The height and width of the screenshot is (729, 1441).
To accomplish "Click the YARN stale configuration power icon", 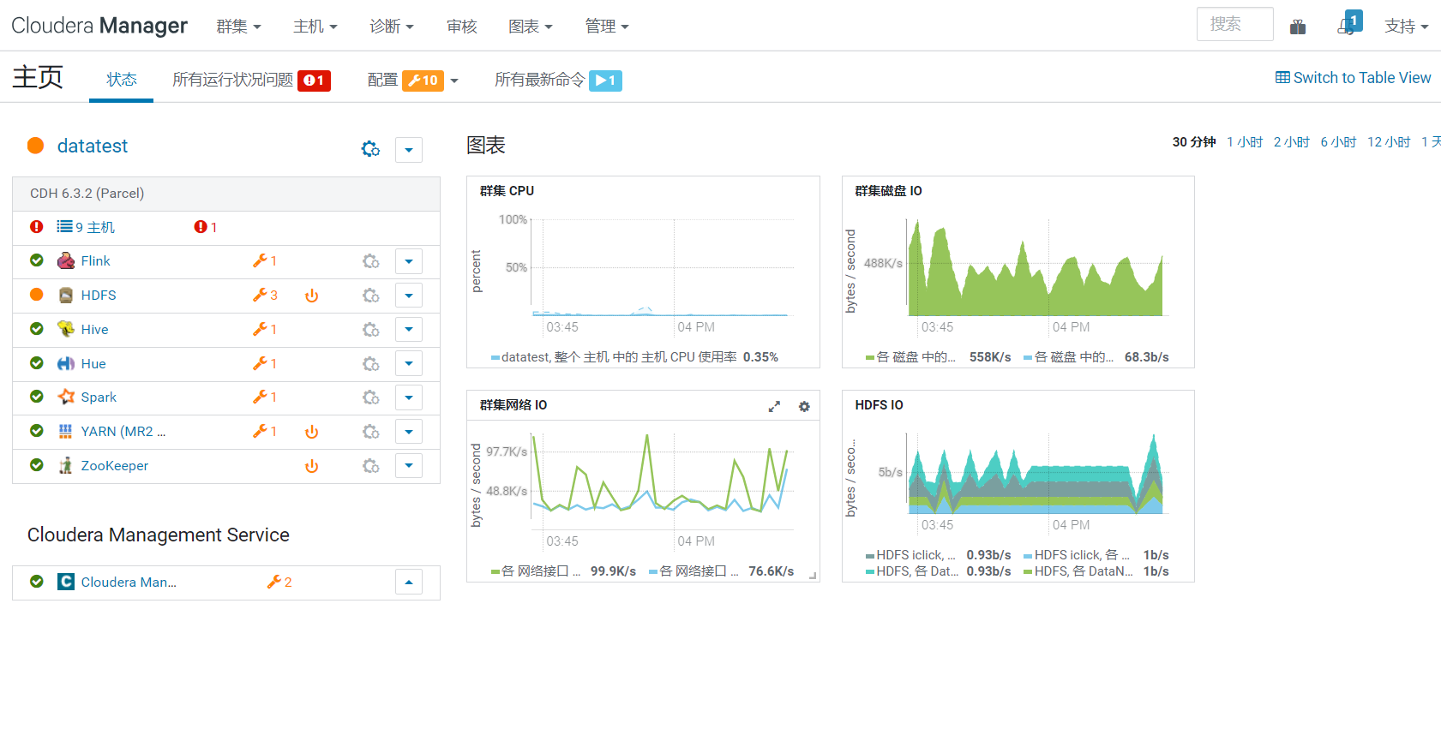I will point(312,432).
